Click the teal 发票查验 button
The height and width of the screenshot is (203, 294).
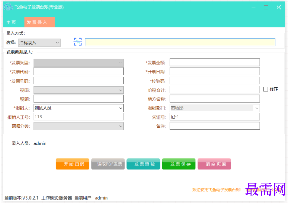(x=143, y=164)
